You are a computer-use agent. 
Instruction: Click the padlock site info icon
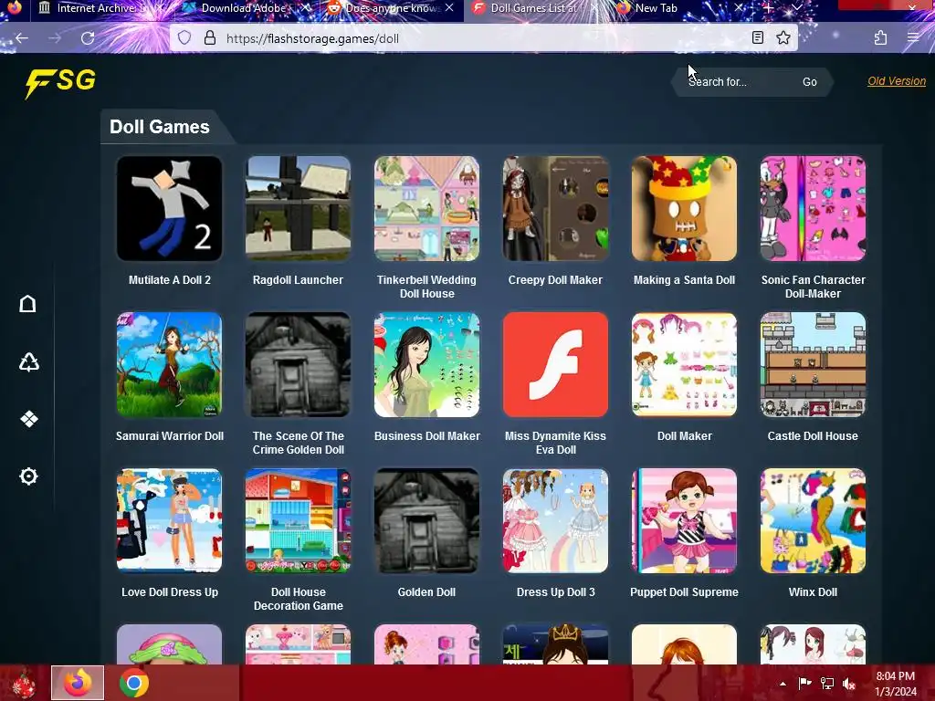(x=210, y=38)
